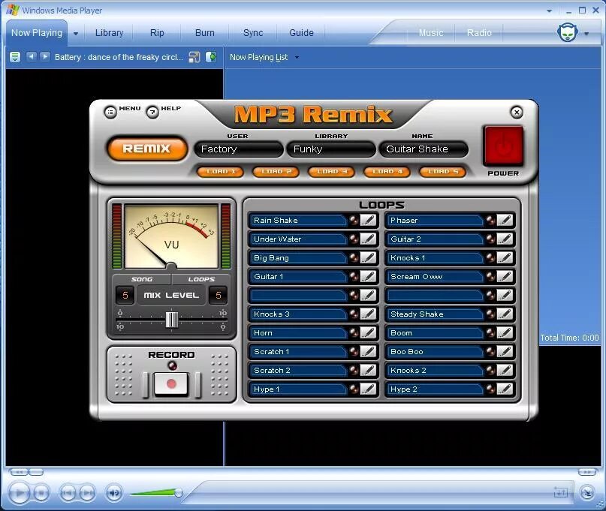This screenshot has height=511, width=606.
Task: Edit the Knocks 1 loop with pencil icon
Action: (x=505, y=257)
